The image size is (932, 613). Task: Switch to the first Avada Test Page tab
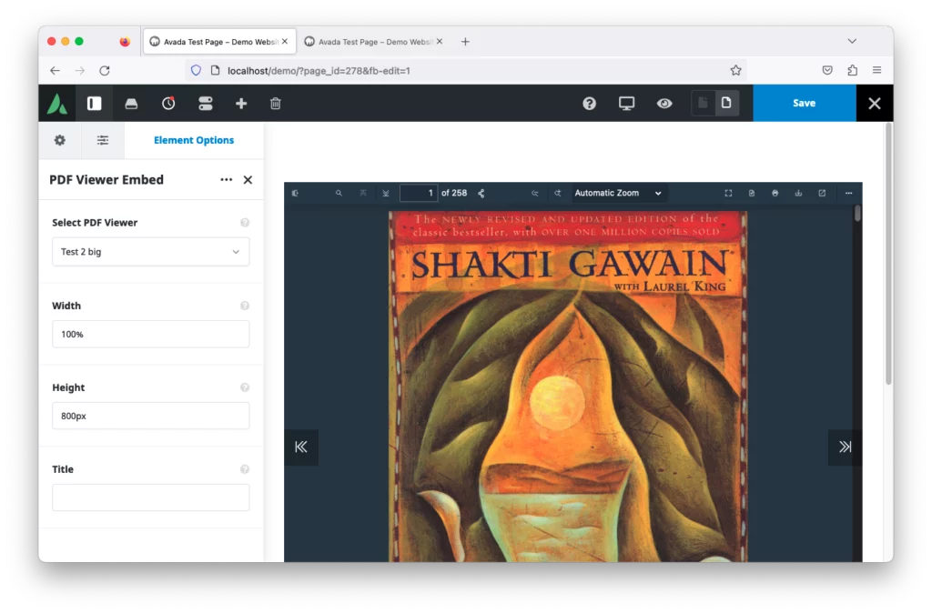pos(219,42)
